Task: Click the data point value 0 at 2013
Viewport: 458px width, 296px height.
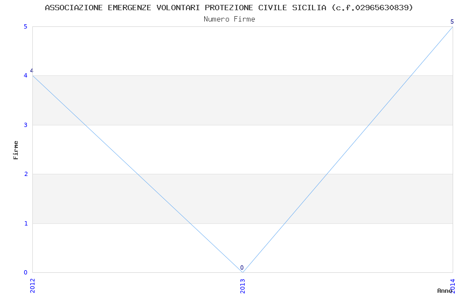Action: (x=242, y=267)
